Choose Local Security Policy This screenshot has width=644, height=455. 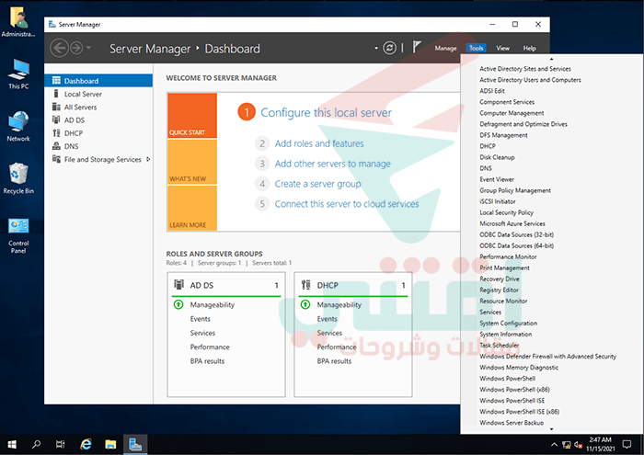coord(506,212)
